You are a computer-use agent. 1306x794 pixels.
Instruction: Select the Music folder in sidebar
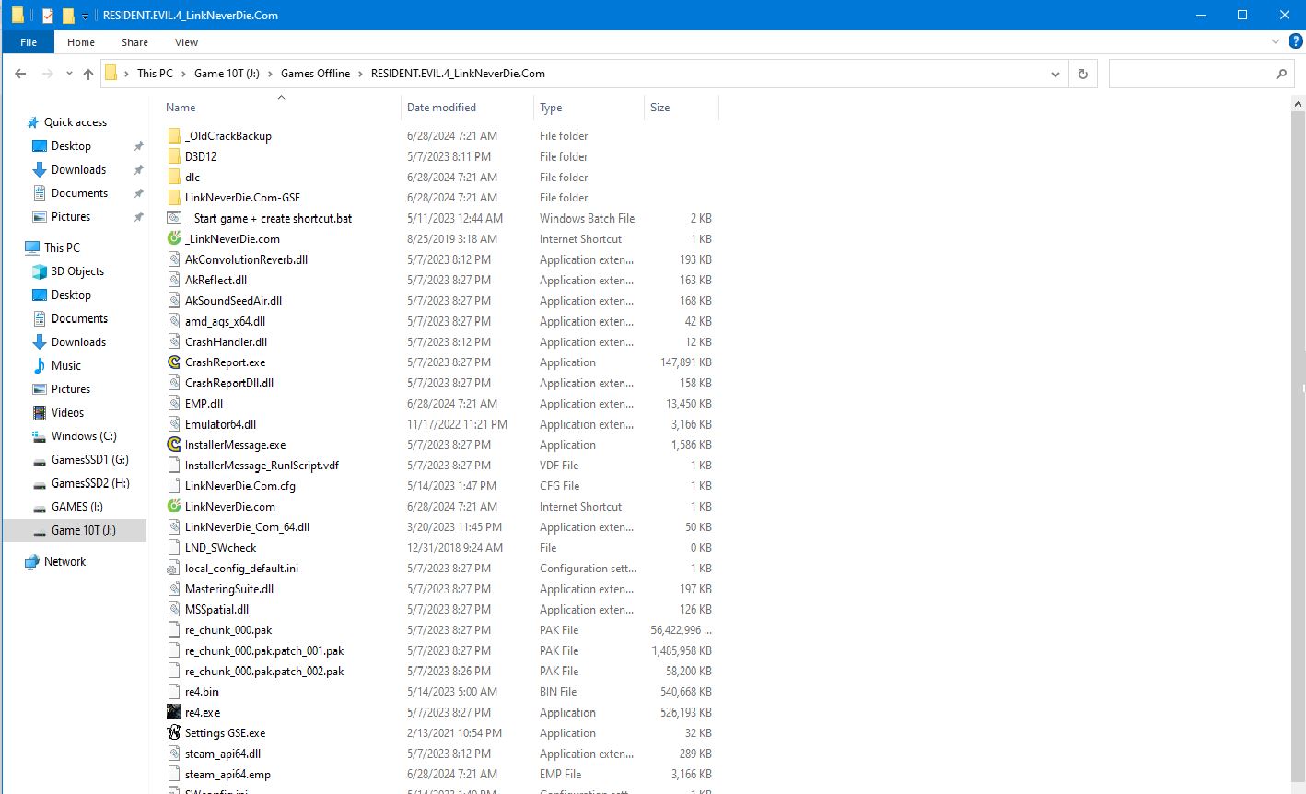(x=65, y=365)
